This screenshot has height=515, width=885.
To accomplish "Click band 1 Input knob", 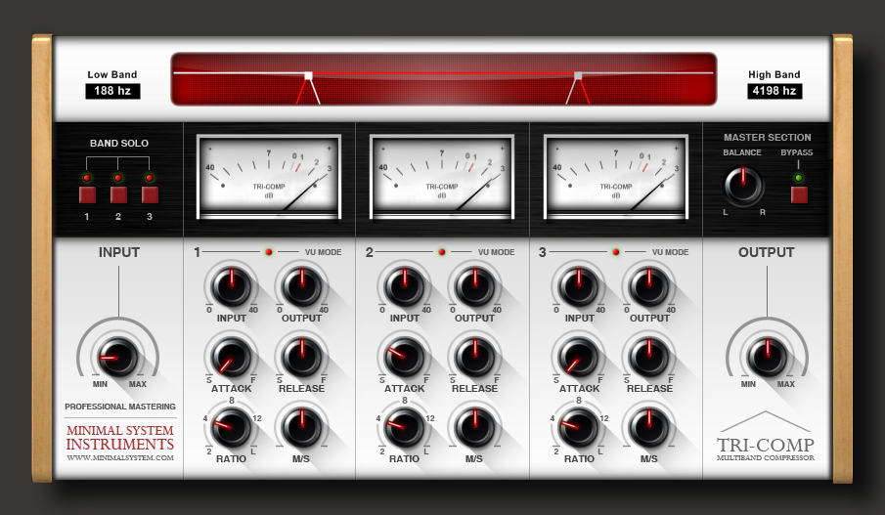I will point(232,287).
